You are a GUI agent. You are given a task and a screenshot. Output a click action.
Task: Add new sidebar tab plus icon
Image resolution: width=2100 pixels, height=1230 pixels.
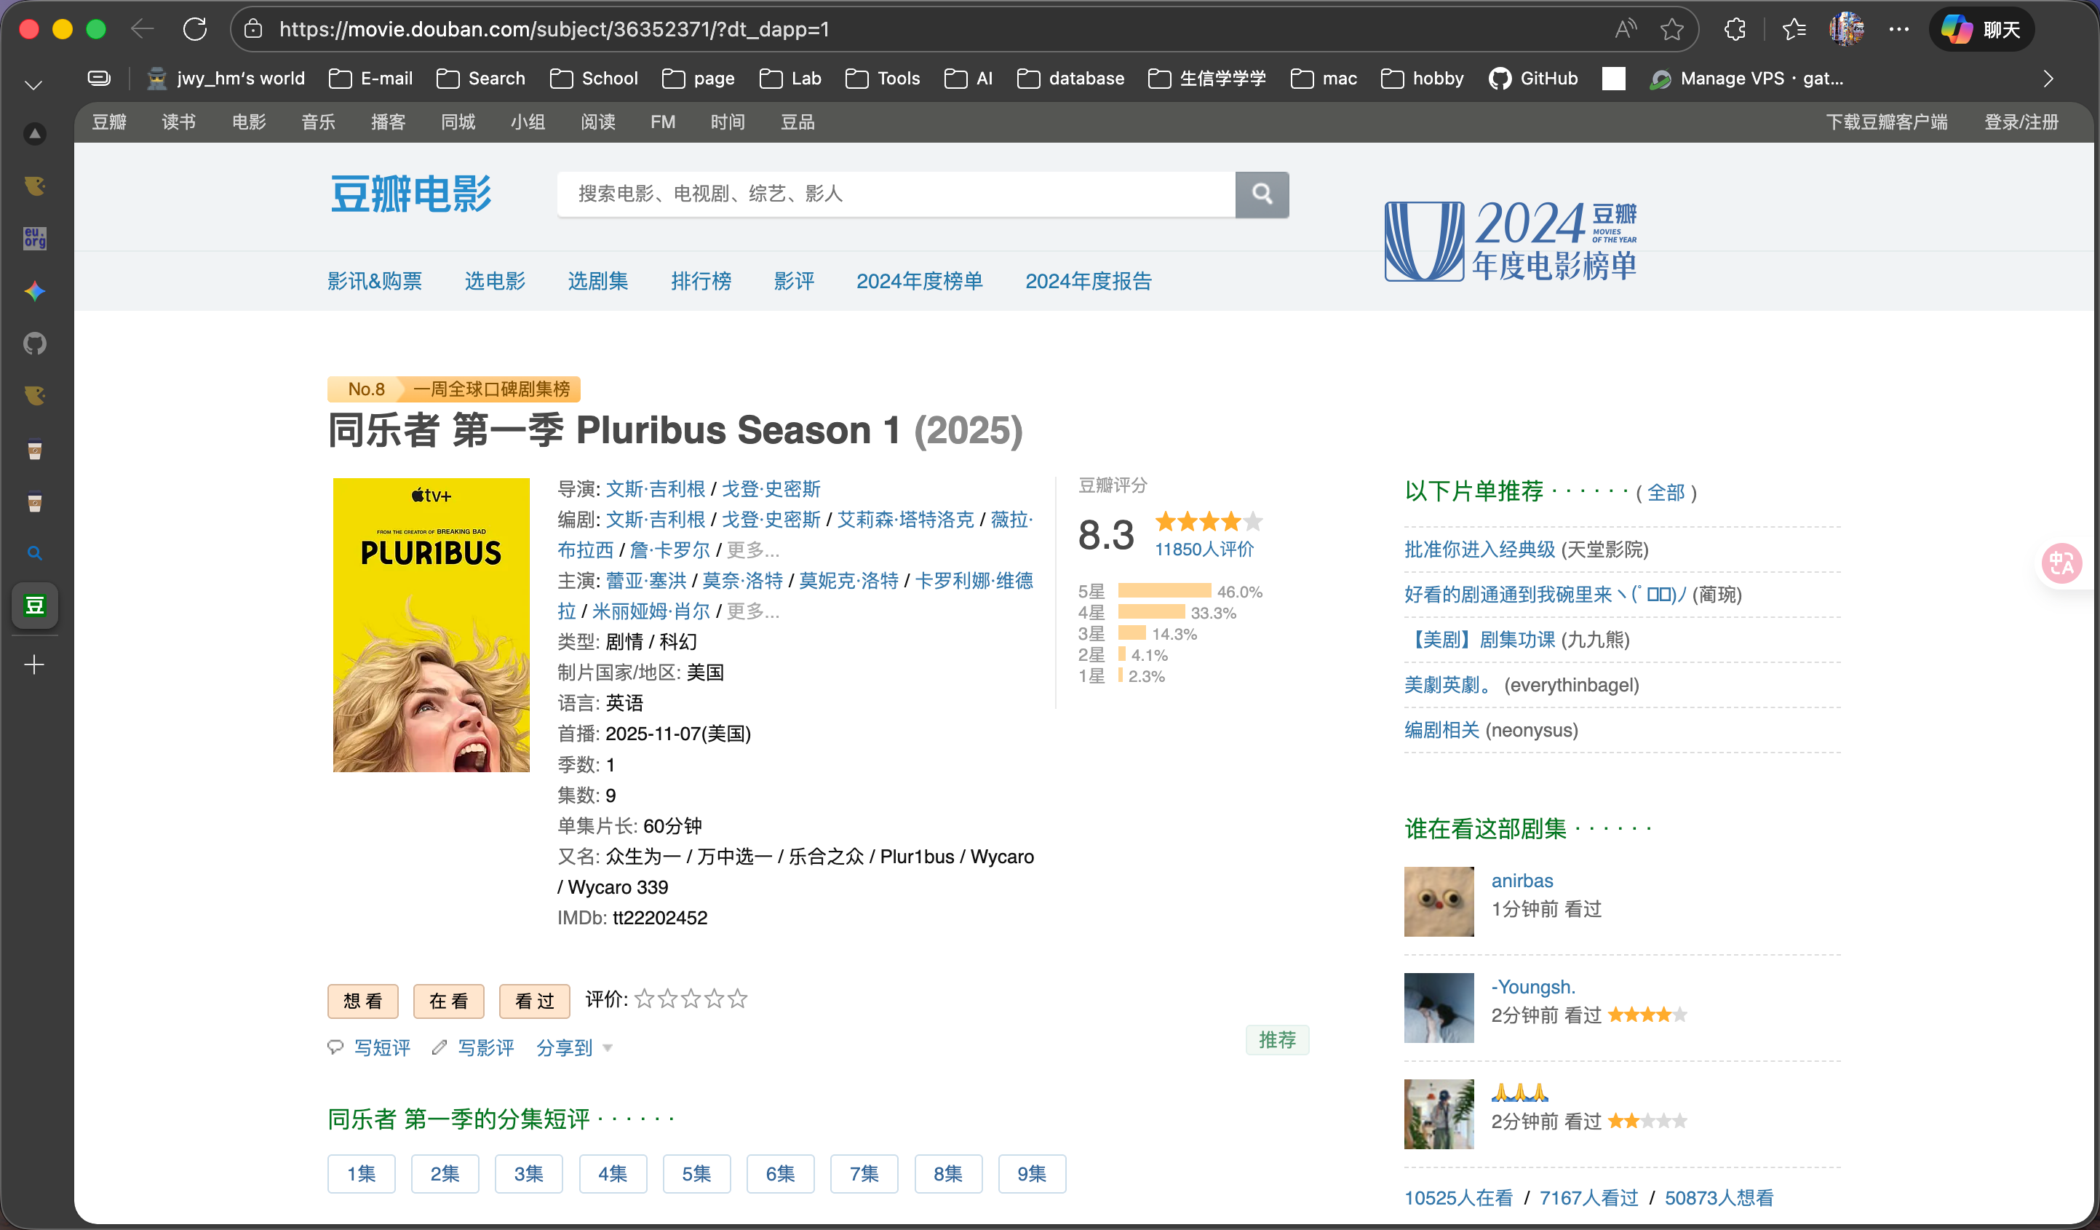(x=34, y=664)
